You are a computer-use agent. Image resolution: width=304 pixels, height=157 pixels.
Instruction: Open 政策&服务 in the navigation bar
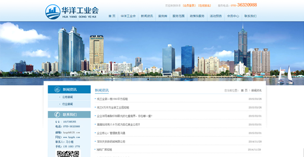[197, 16]
